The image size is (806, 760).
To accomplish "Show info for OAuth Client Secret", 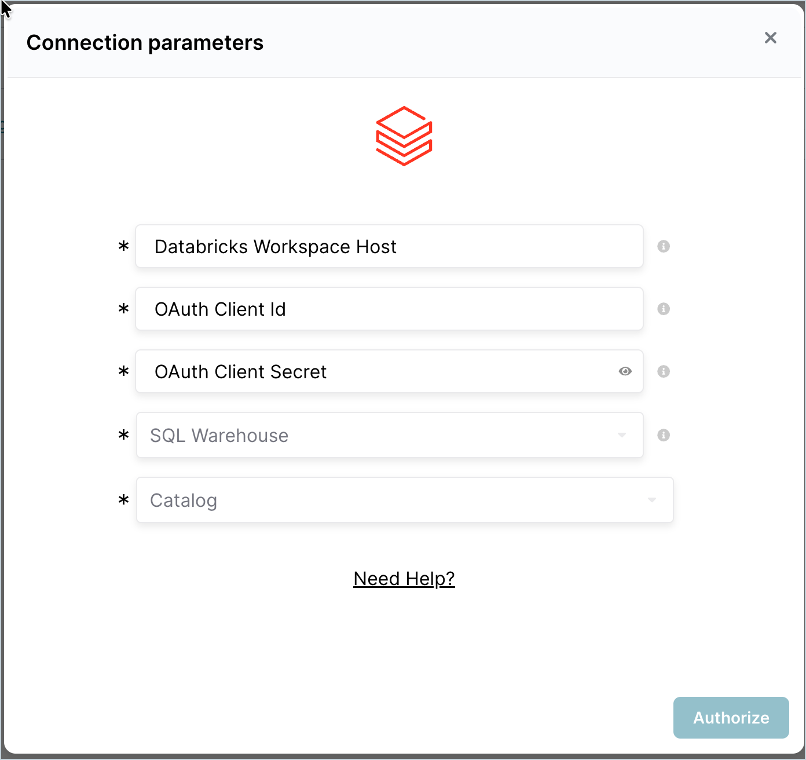I will coord(664,371).
